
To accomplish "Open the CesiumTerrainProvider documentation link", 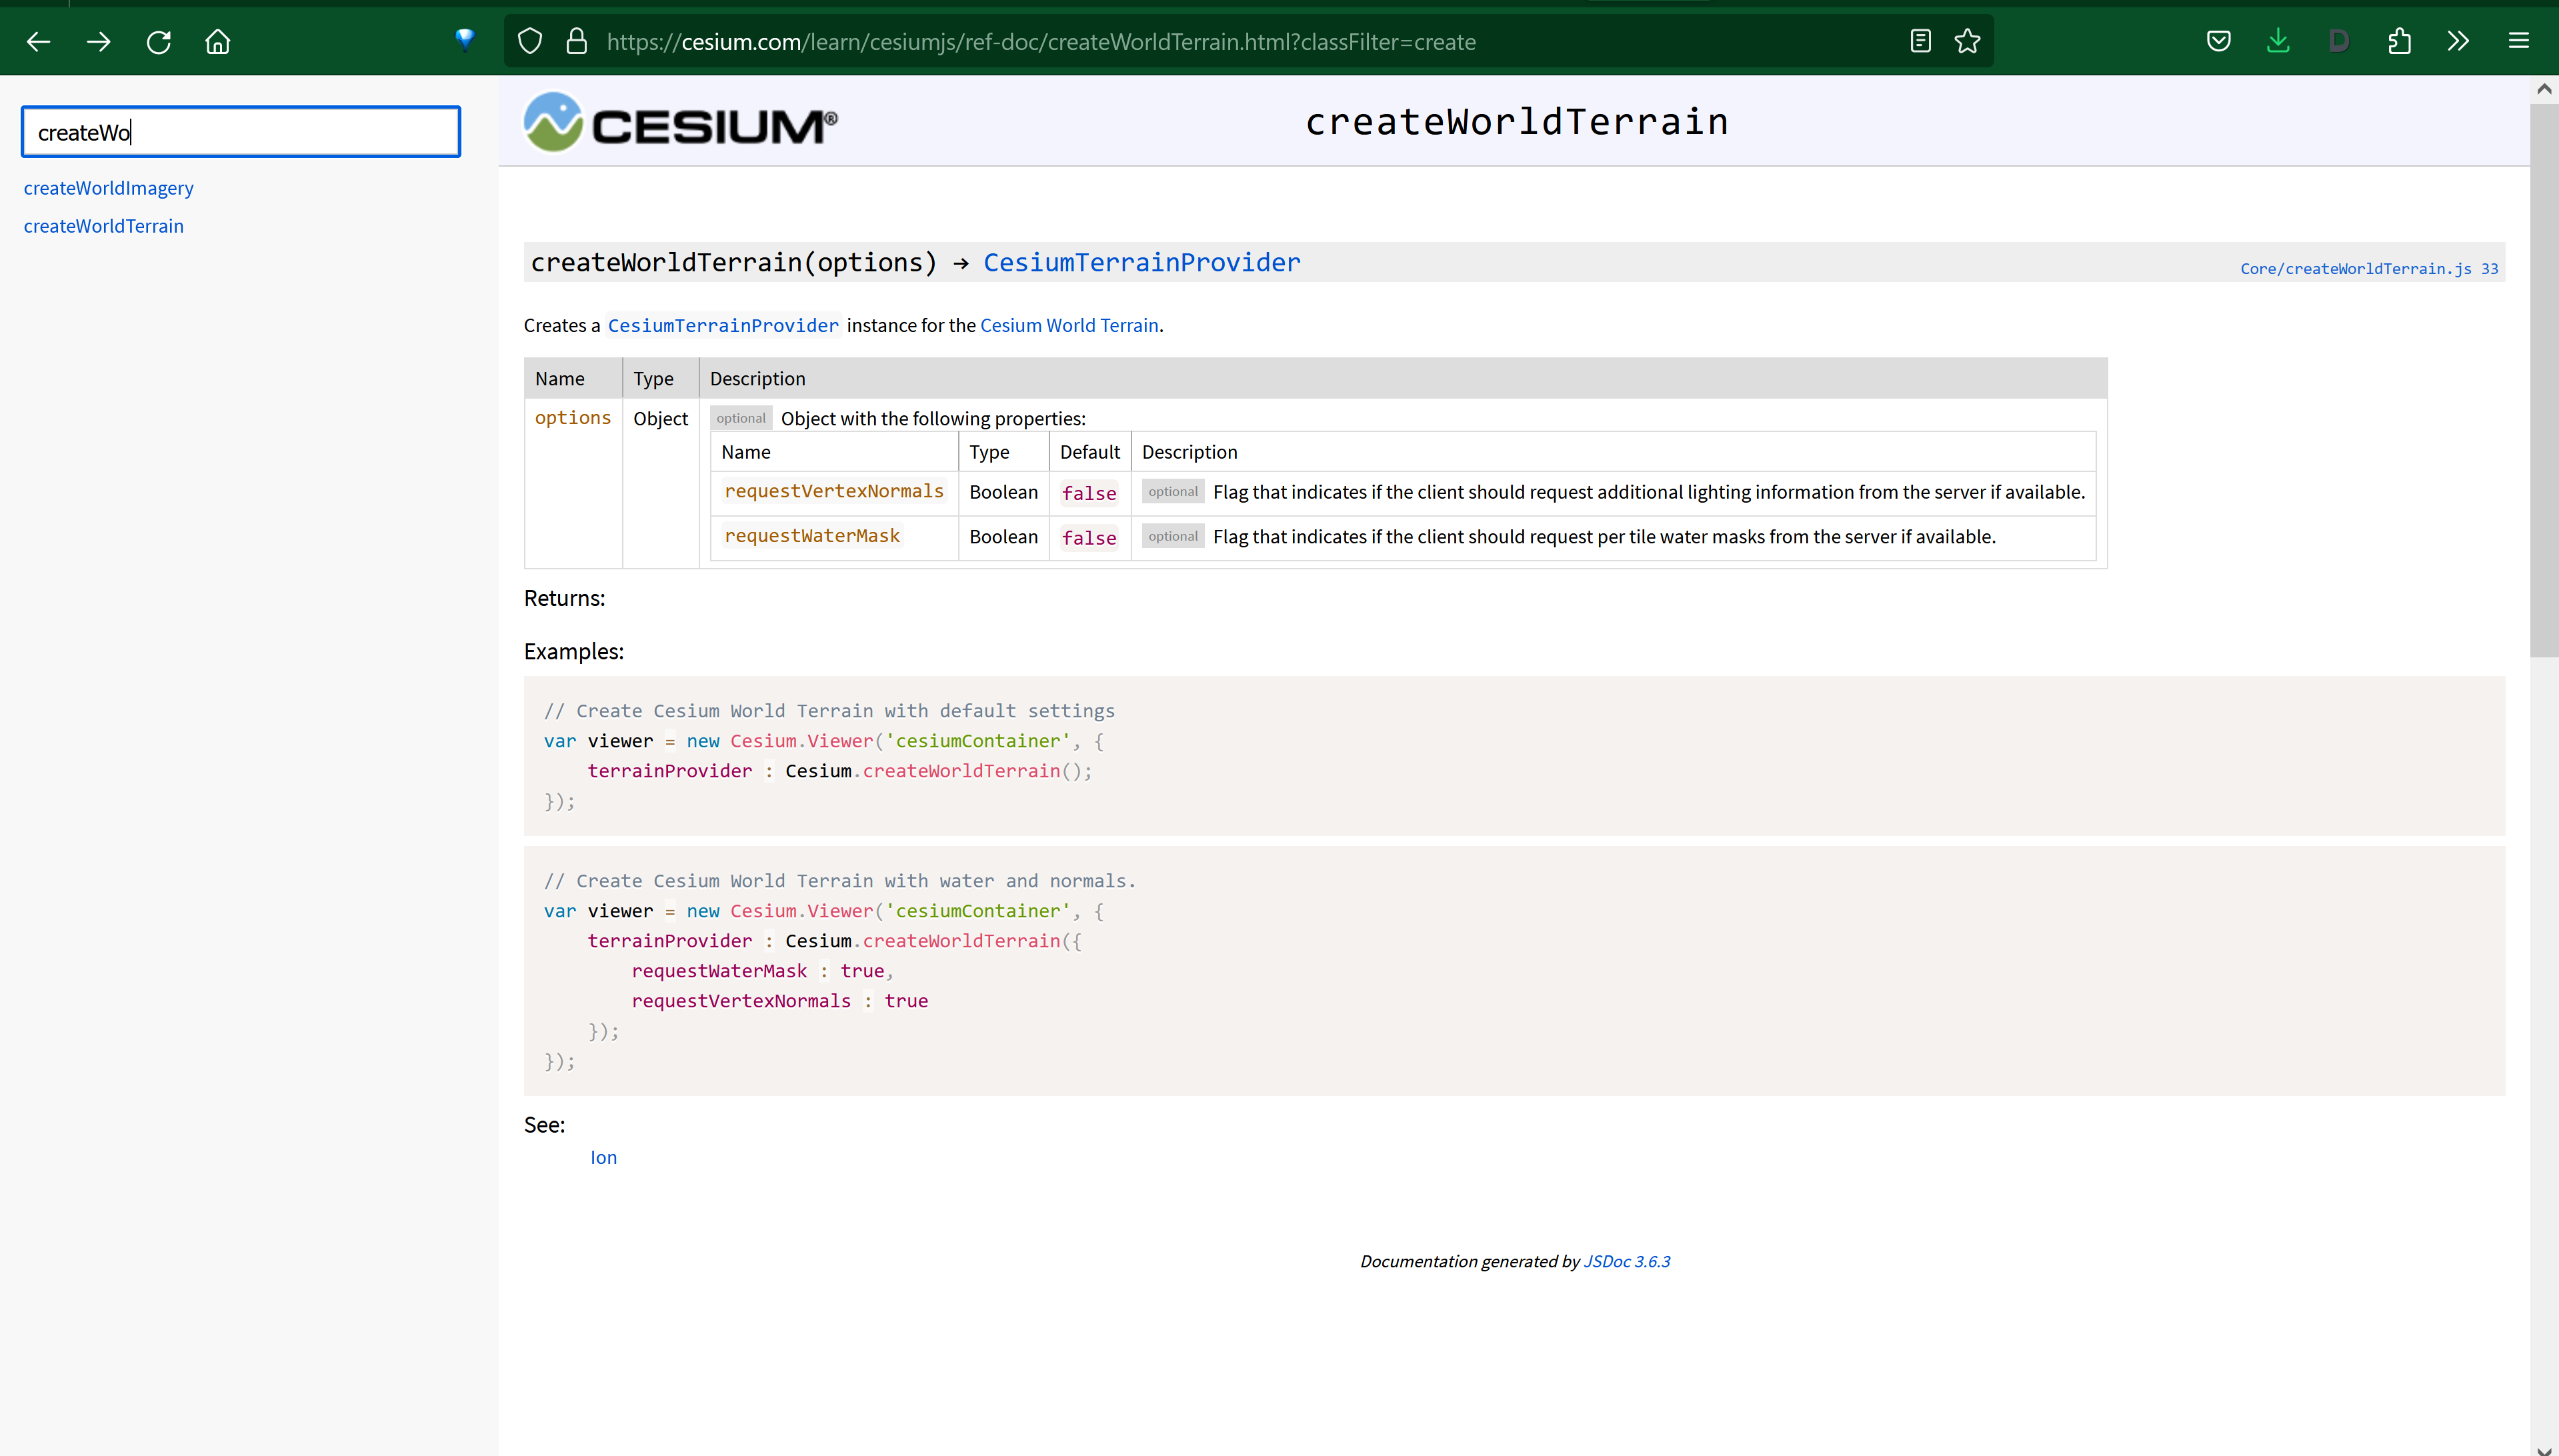I will (1141, 262).
